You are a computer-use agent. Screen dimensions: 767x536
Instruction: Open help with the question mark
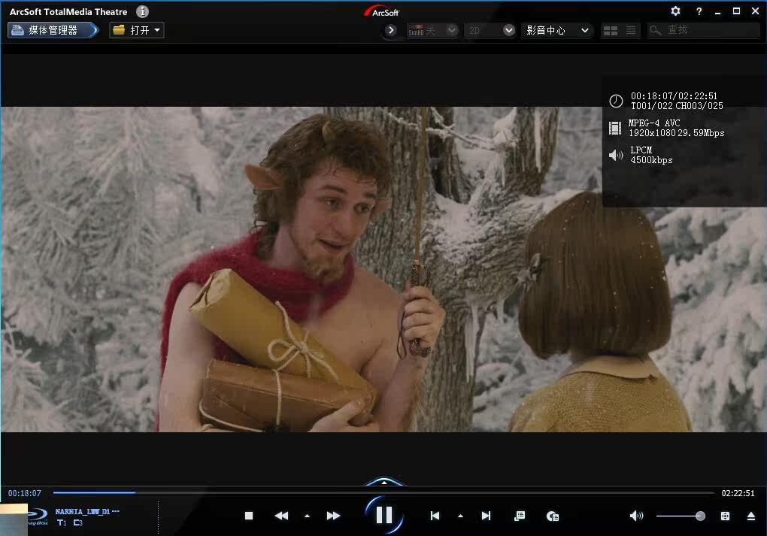(699, 11)
